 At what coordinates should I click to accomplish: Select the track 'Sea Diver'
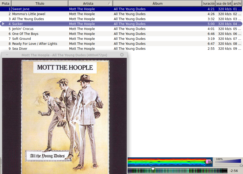pyautogui.click(x=20, y=49)
